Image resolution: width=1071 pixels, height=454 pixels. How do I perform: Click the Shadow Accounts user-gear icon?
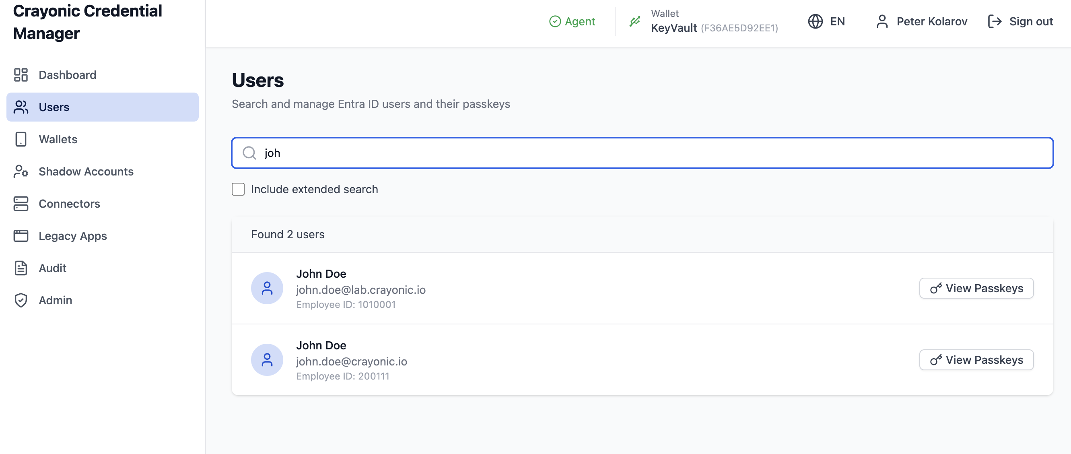(x=21, y=171)
